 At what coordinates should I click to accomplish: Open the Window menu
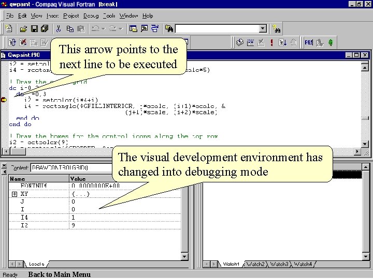point(128,16)
